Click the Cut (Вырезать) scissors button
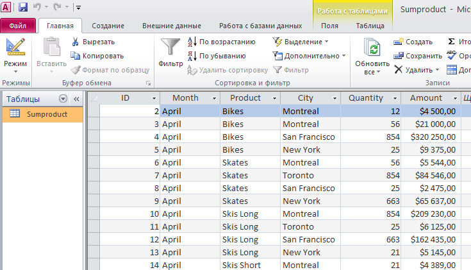This screenshot has width=471, height=270. 93,42
